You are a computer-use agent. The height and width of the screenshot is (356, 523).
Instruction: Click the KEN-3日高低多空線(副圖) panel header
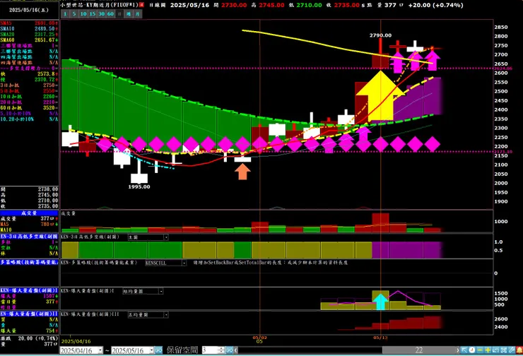30,237
